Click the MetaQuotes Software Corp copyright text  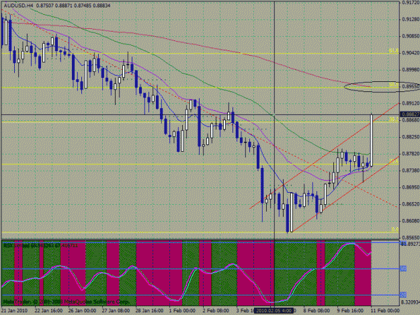66,302
